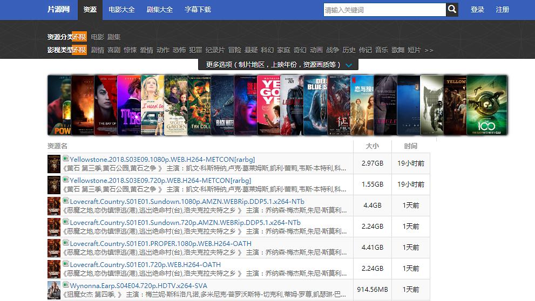The image size is (535, 301).
Task: Click poster thumbnail of Lovecraft PROPER 1080p row
Action: pos(54,248)
